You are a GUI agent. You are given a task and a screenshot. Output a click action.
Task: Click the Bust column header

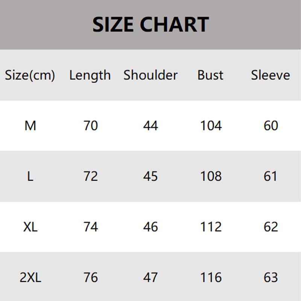pyautogui.click(x=210, y=75)
